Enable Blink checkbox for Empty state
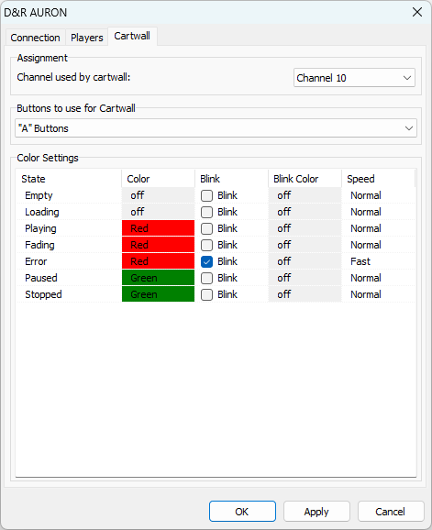 pos(206,195)
